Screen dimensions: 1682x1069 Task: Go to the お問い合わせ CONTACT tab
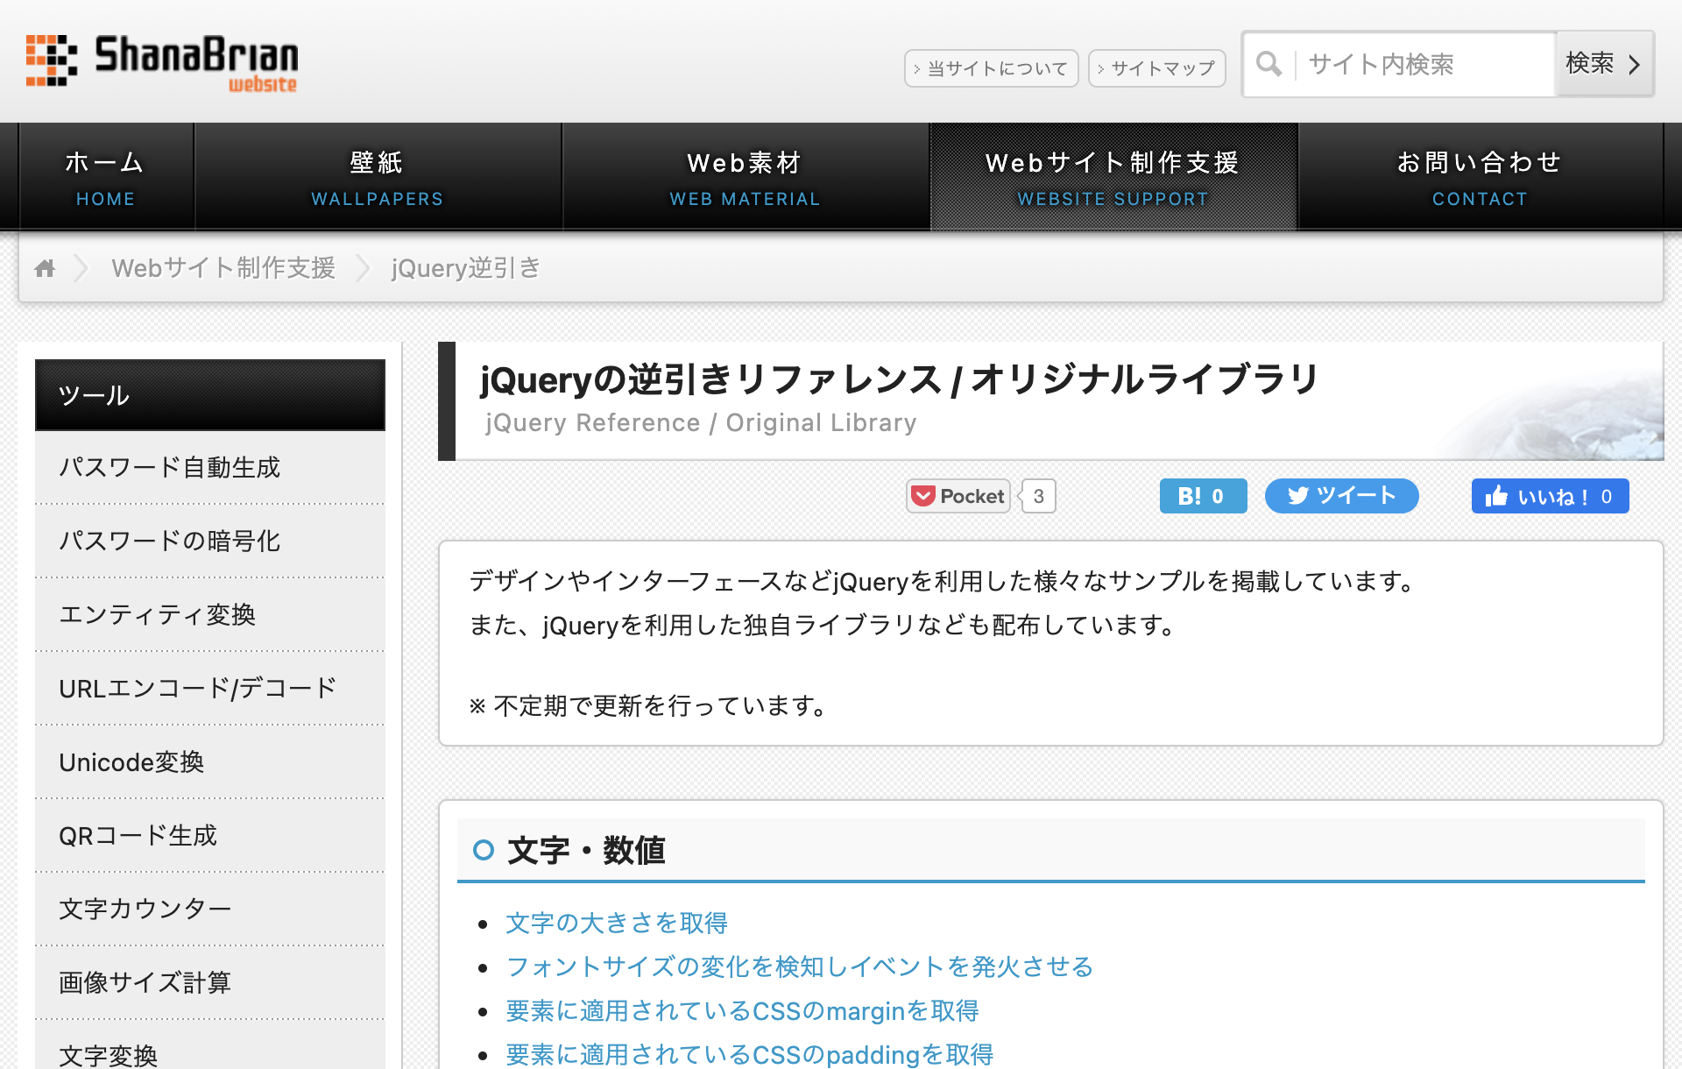click(1479, 177)
